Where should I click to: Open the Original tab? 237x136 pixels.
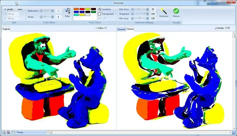click(x=6, y=29)
